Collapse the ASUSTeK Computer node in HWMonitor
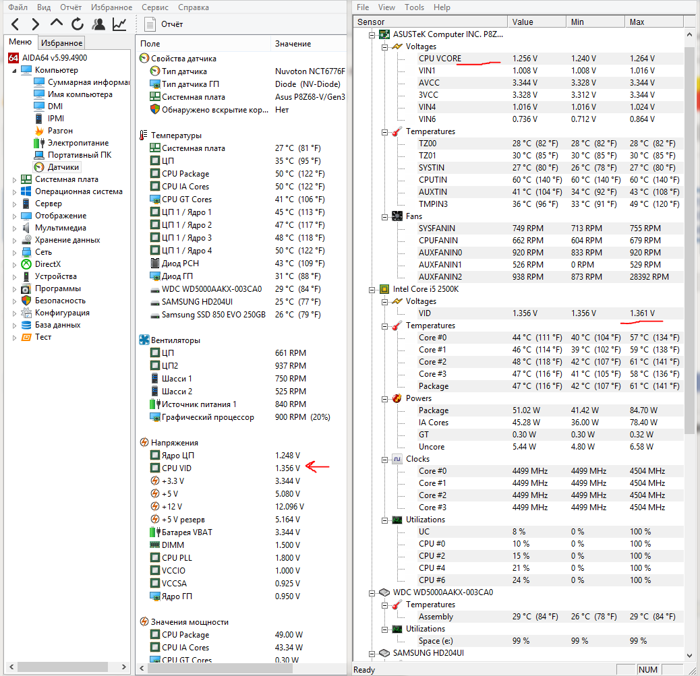700x676 pixels. pyautogui.click(x=372, y=35)
